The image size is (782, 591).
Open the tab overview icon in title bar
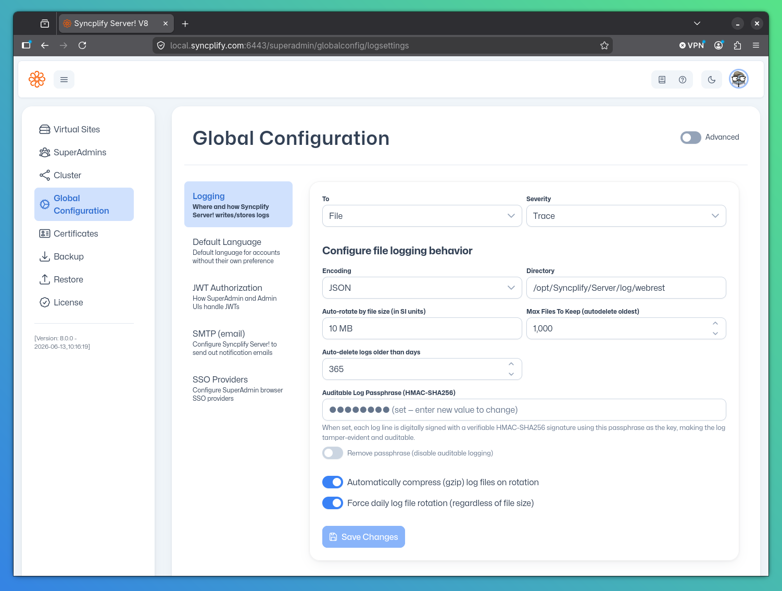click(x=45, y=23)
